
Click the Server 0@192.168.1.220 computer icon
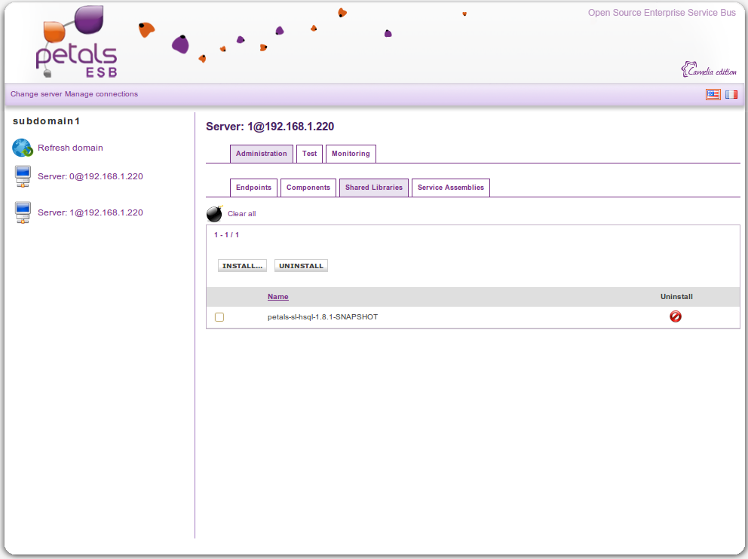22,177
